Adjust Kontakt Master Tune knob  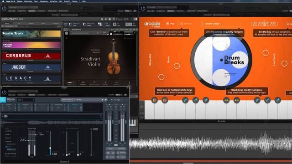[x=84, y=24]
